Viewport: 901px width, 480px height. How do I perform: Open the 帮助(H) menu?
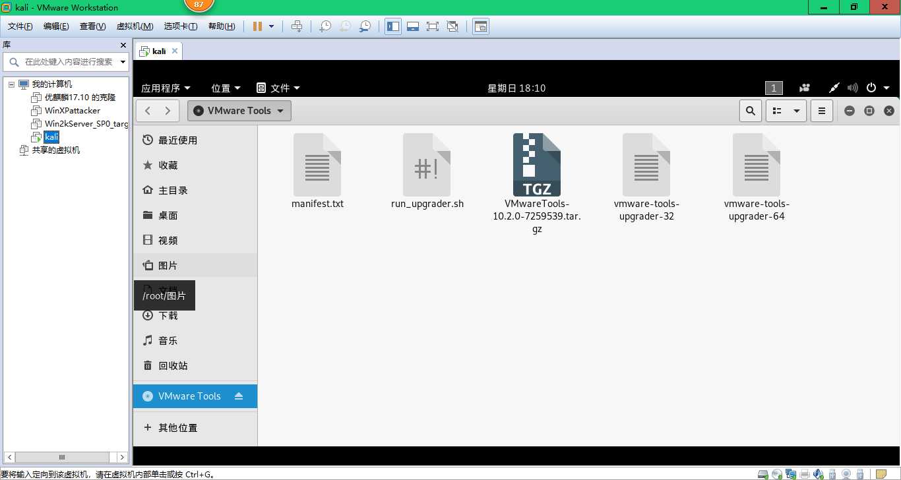[x=222, y=26]
